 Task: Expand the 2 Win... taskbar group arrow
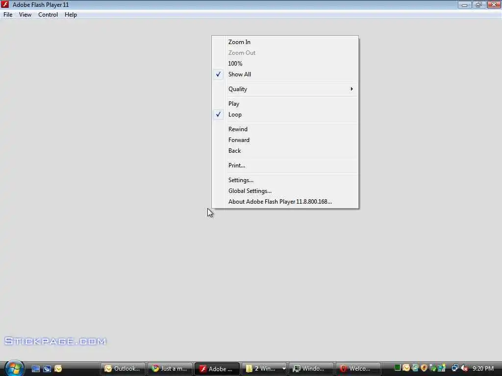coord(284,369)
